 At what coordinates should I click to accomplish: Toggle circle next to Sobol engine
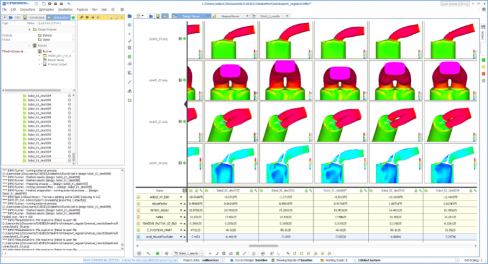point(74,40)
